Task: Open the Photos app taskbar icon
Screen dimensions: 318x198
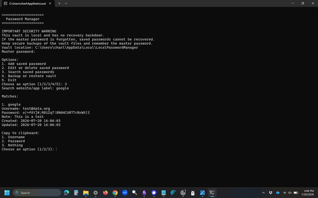Action: 202,193
